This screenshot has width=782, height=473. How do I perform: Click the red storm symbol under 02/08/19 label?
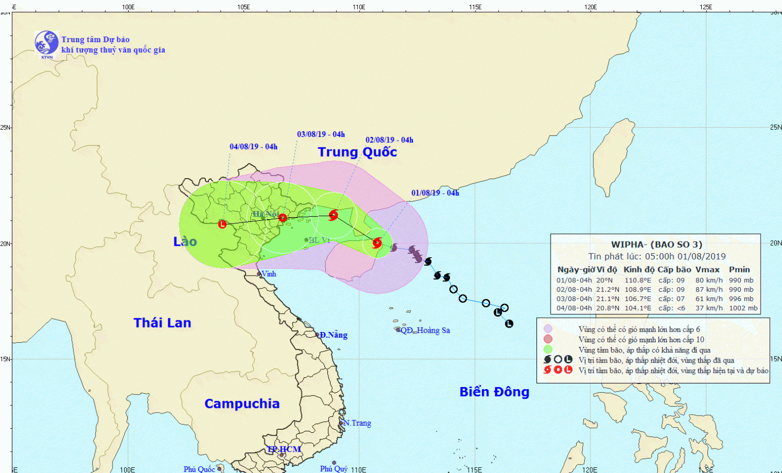click(x=334, y=215)
